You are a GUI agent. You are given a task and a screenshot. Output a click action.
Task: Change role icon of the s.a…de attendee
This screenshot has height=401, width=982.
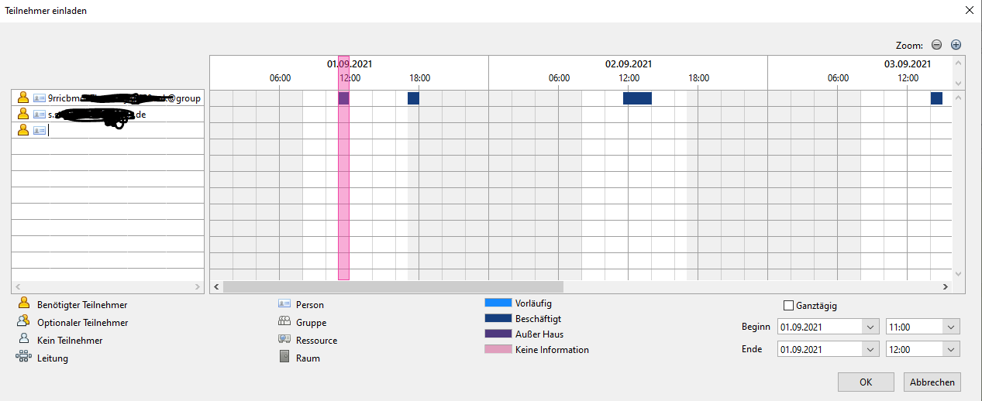[x=23, y=114]
